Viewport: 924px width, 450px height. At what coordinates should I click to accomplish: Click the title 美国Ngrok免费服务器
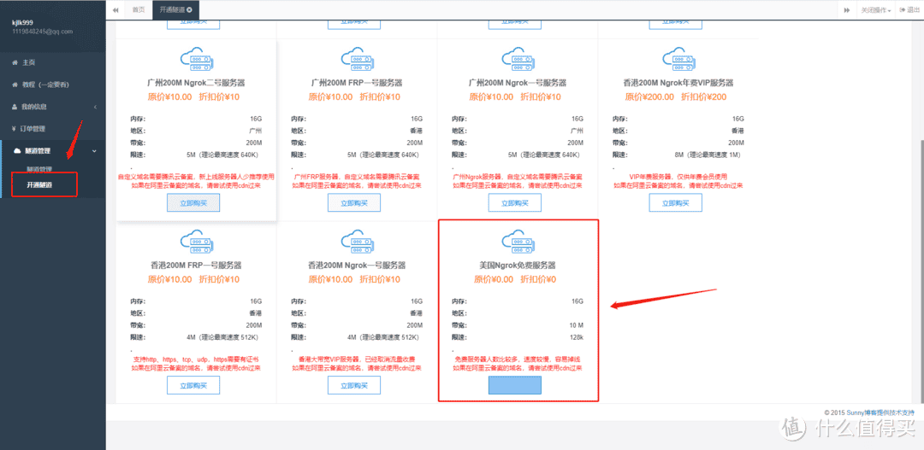(518, 266)
